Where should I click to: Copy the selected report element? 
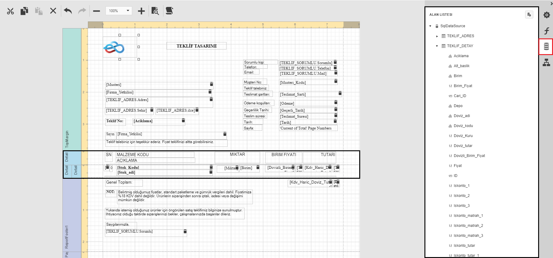click(x=24, y=11)
